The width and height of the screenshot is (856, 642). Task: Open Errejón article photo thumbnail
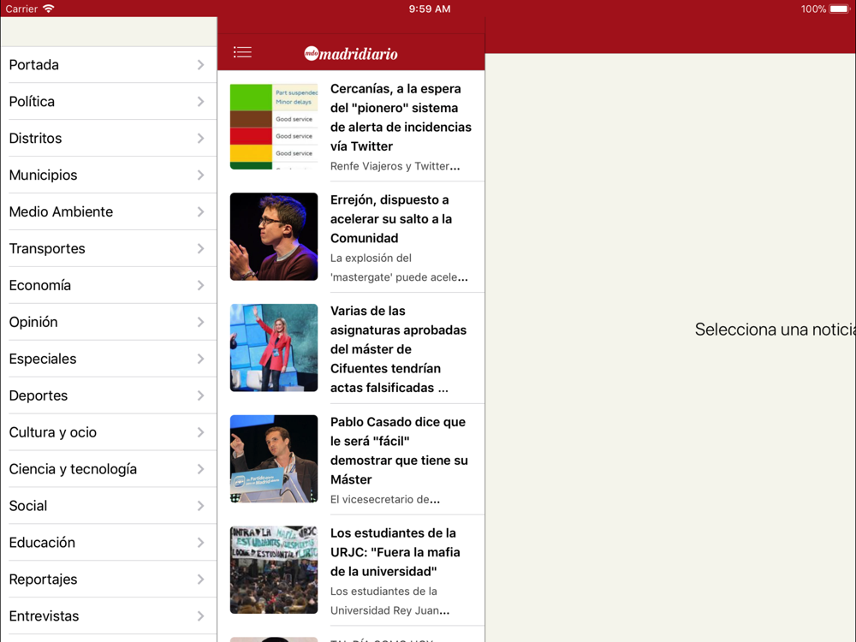tap(274, 236)
